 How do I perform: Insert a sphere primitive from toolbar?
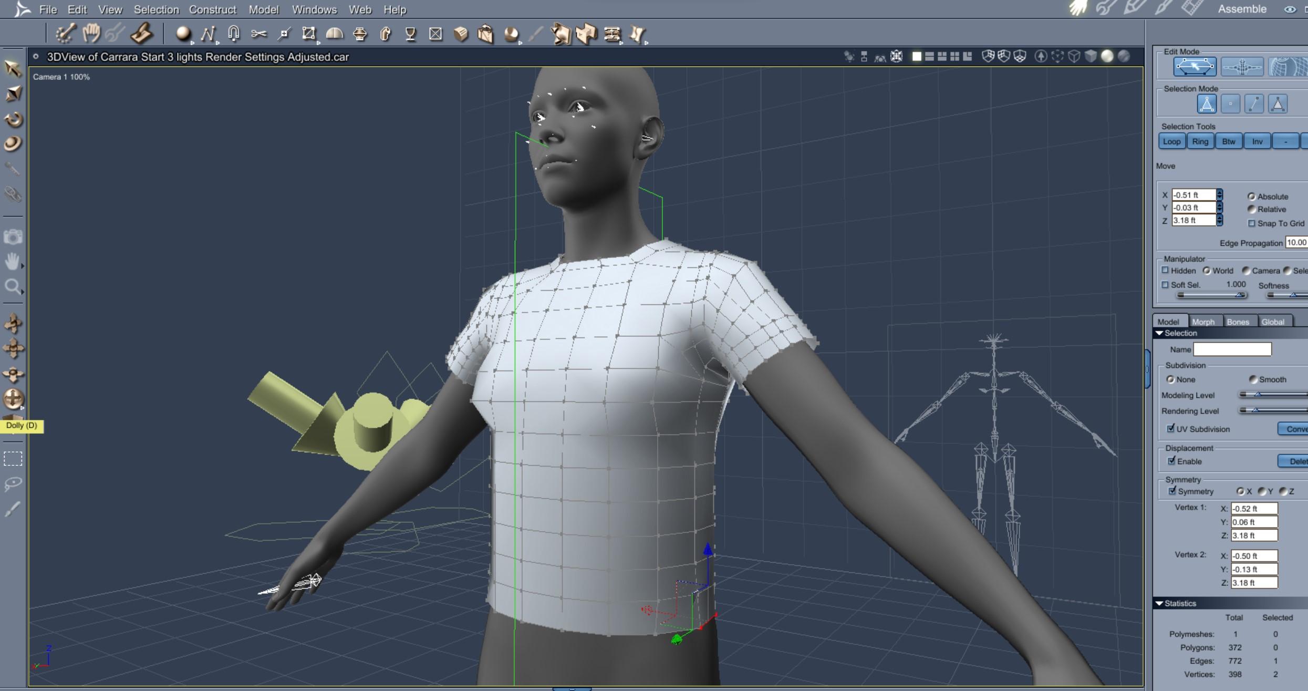(x=183, y=34)
